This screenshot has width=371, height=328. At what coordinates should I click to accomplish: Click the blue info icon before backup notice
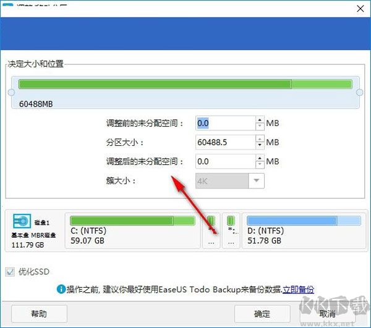[x=61, y=289]
